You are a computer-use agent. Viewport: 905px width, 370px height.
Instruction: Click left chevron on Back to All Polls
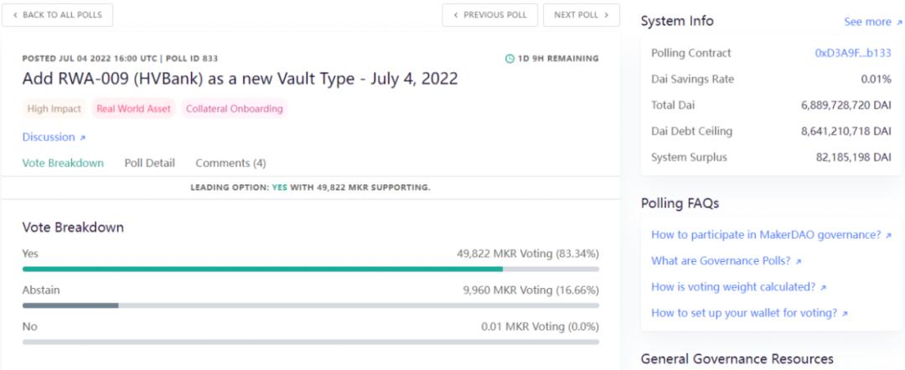pyautogui.click(x=15, y=15)
